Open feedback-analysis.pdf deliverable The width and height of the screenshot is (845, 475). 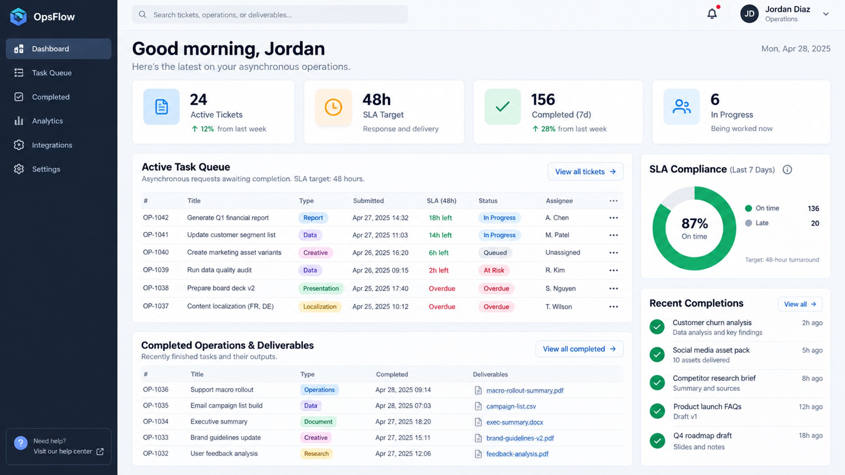517,454
